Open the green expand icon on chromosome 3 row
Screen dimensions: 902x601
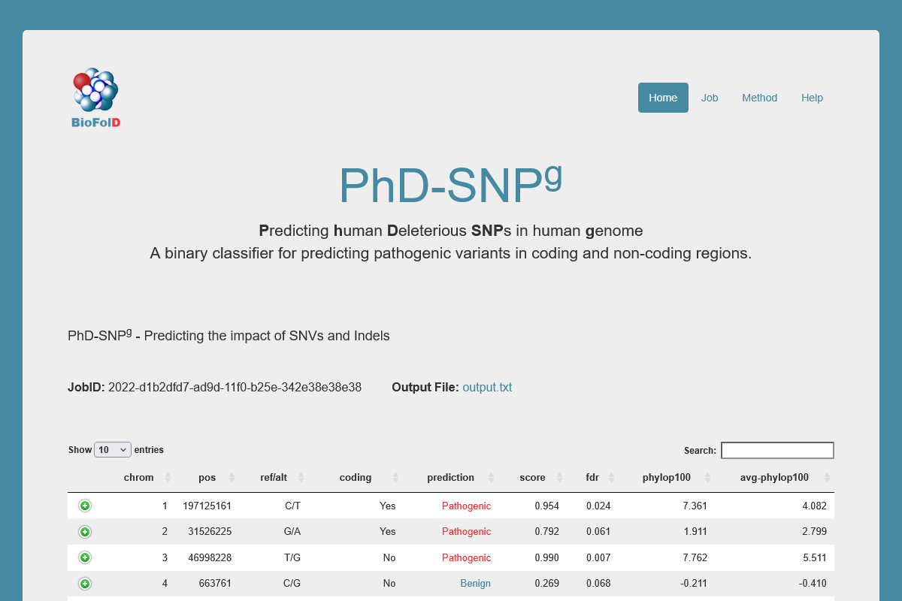[85, 557]
